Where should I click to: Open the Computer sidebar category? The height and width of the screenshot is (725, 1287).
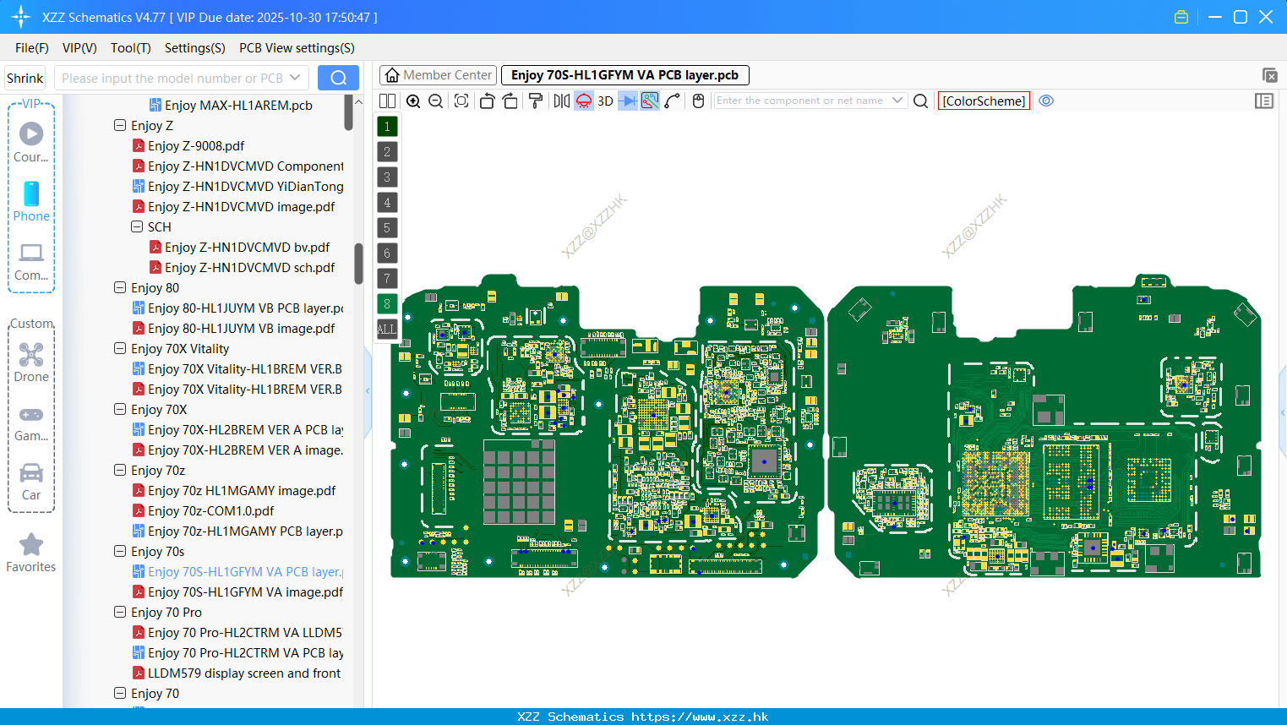pyautogui.click(x=31, y=261)
